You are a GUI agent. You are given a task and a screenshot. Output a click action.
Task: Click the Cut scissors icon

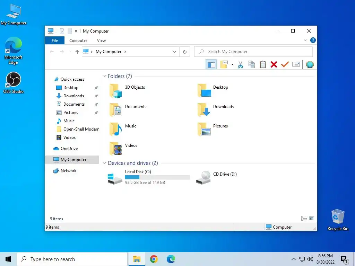(241, 65)
